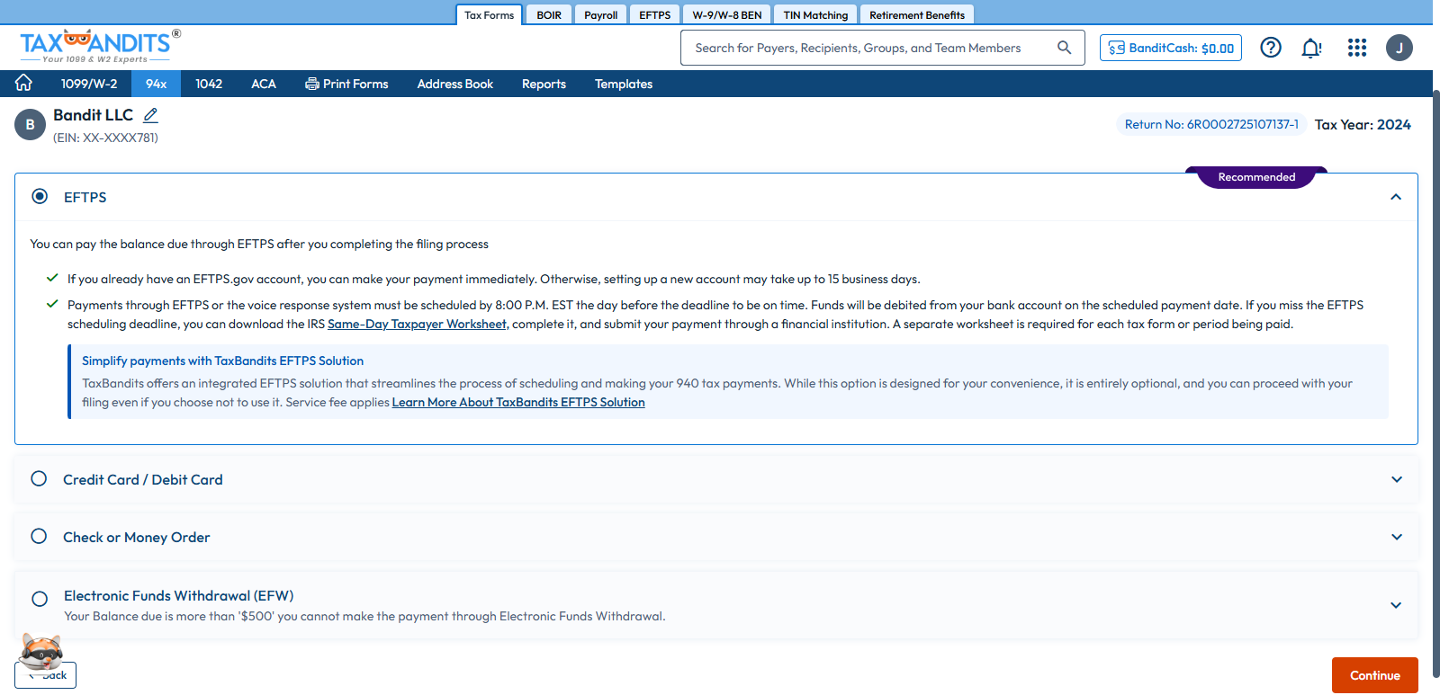The image size is (1440, 695).
Task: Click the search magnifier icon
Action: [x=1064, y=48]
